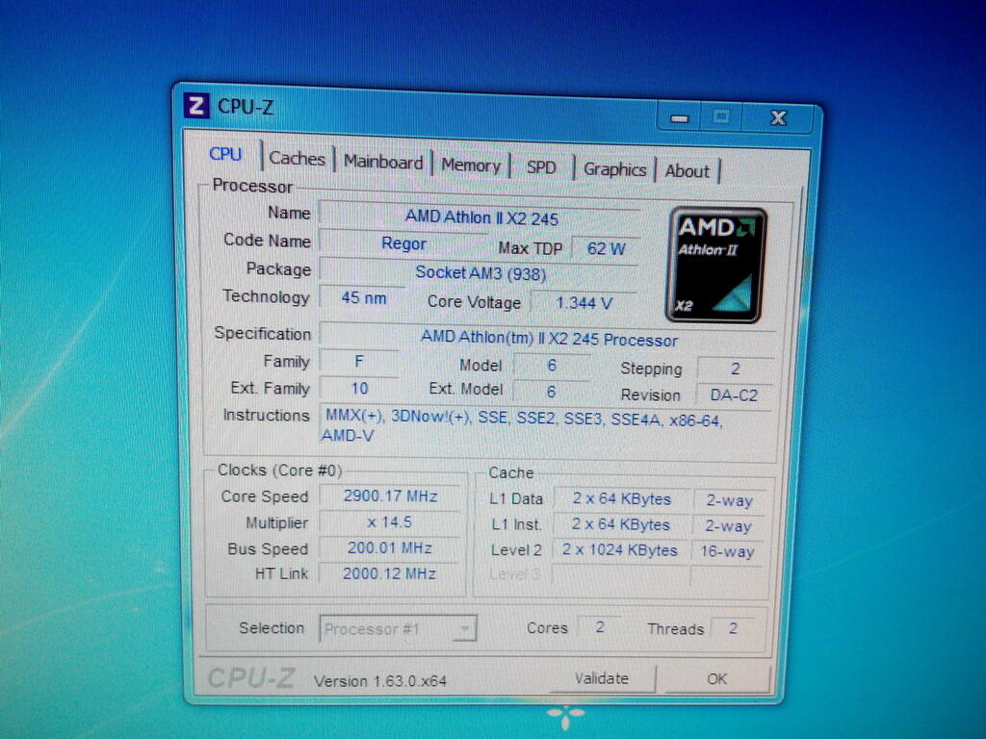Image resolution: width=986 pixels, height=739 pixels.
Task: Click the Package value Socket AM3 (938)
Action: (x=480, y=272)
